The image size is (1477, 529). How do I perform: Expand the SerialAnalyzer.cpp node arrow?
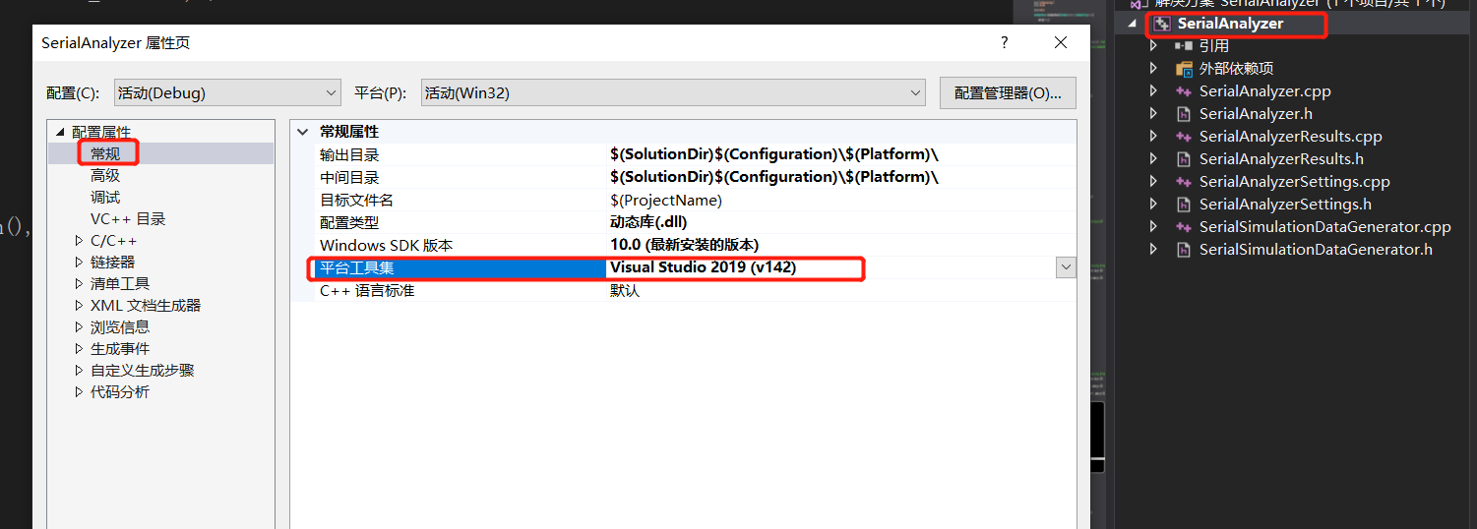point(1154,91)
